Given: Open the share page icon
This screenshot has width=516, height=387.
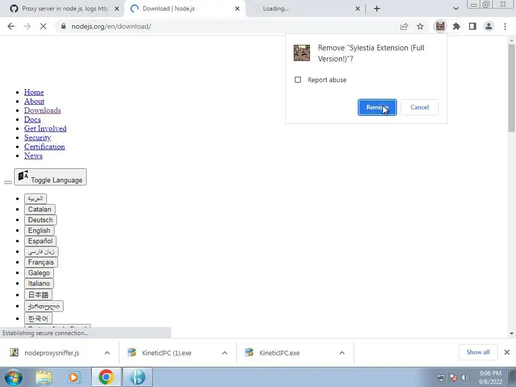Looking at the screenshot, I should coord(404,26).
